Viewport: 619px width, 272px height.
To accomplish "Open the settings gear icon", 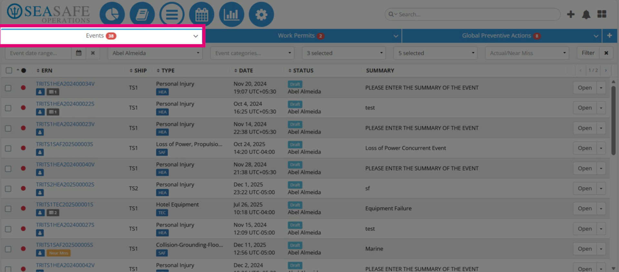I will coord(261,15).
